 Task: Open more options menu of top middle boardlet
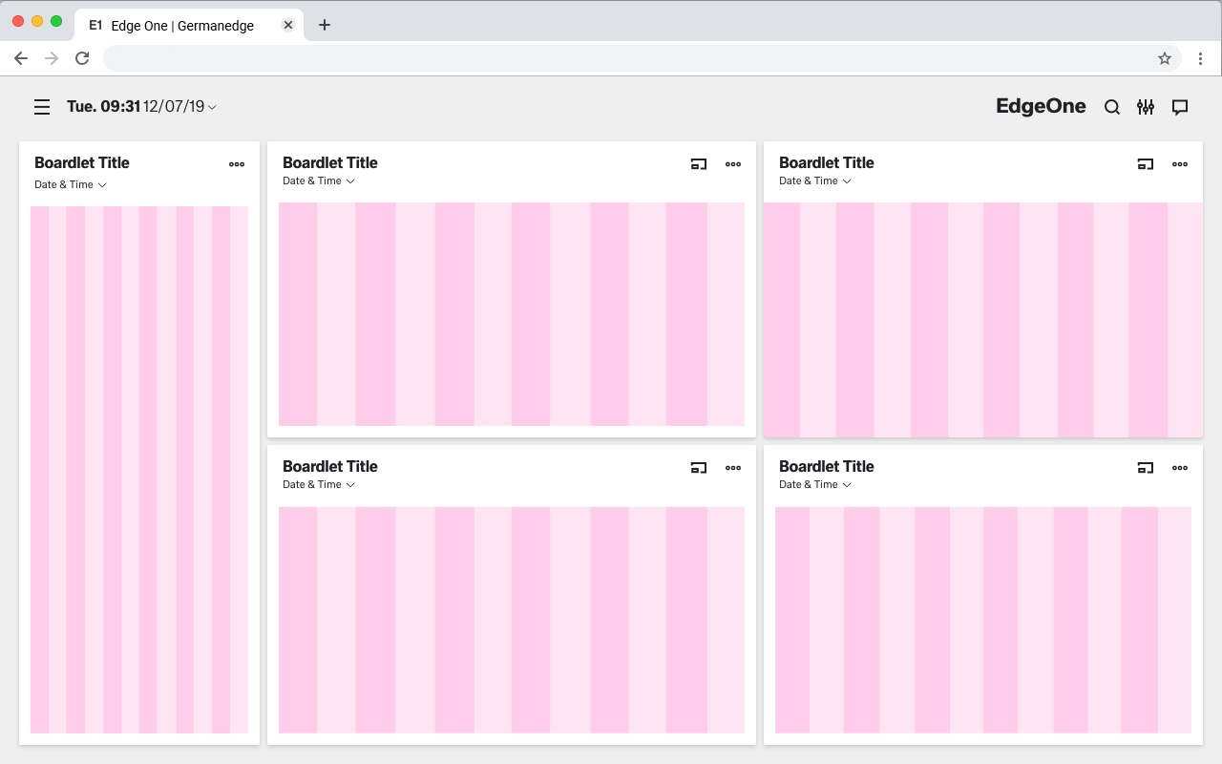(x=733, y=164)
